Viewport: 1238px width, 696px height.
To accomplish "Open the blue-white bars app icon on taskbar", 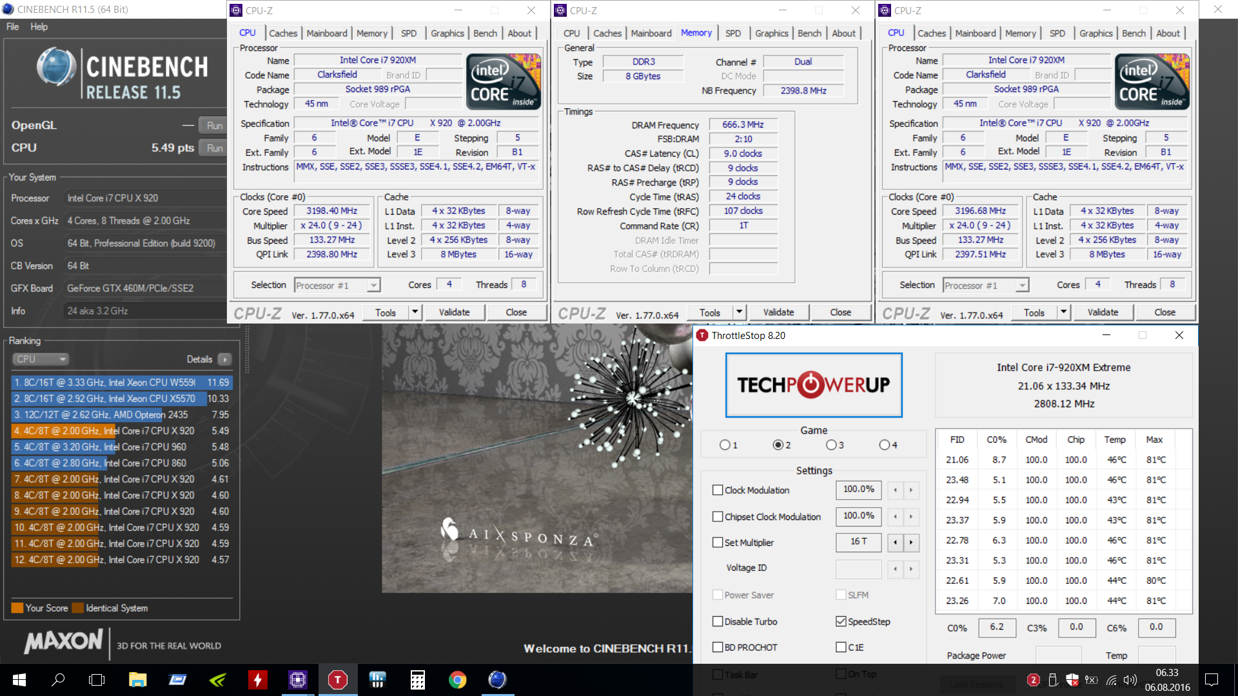I will coord(378,680).
